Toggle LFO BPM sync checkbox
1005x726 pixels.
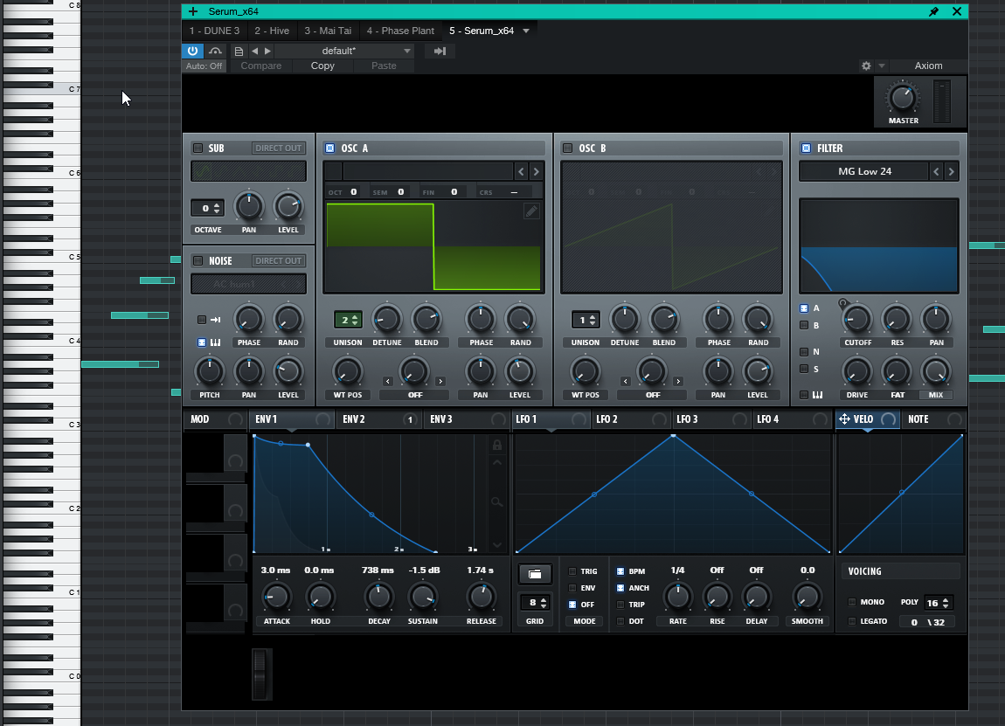point(620,571)
